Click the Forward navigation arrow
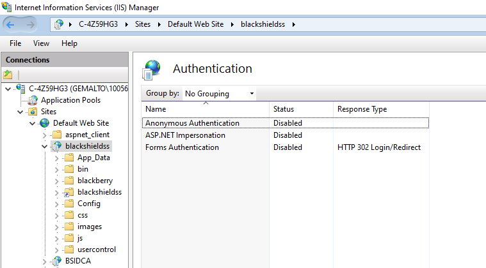Screen dimensions: 486x268 pyautogui.click(x=30, y=25)
